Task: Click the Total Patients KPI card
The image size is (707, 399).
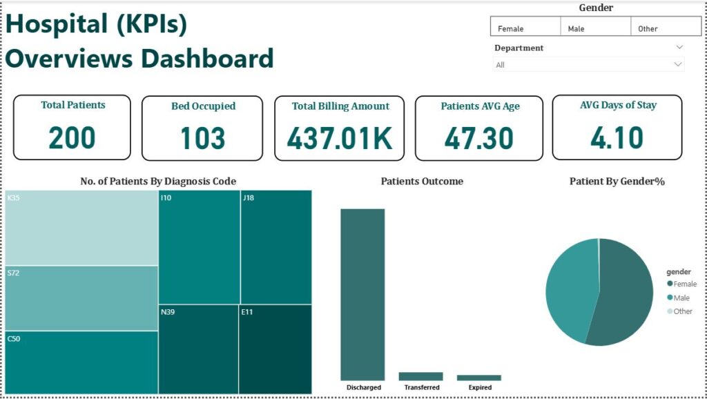Action: click(72, 128)
